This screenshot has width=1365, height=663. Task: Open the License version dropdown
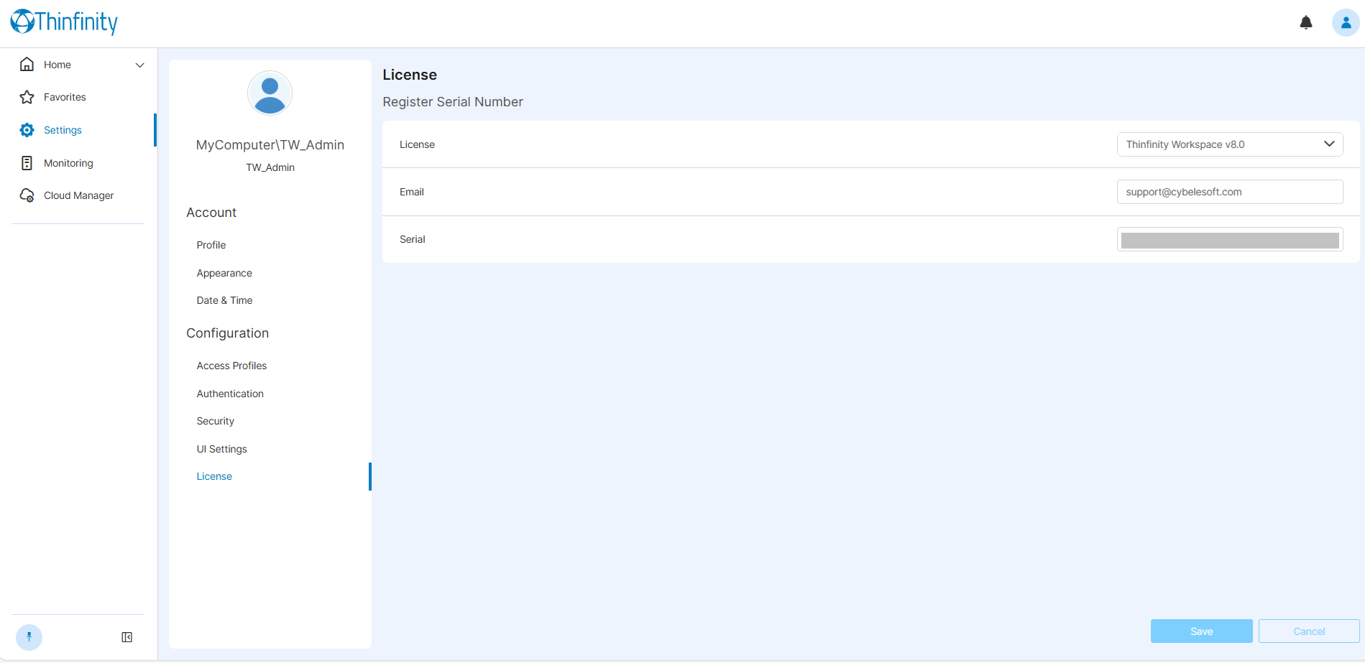click(1229, 144)
